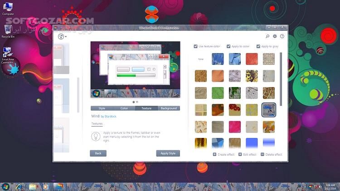
Task: Open Computer desktop icon
Action: (x=8, y=9)
